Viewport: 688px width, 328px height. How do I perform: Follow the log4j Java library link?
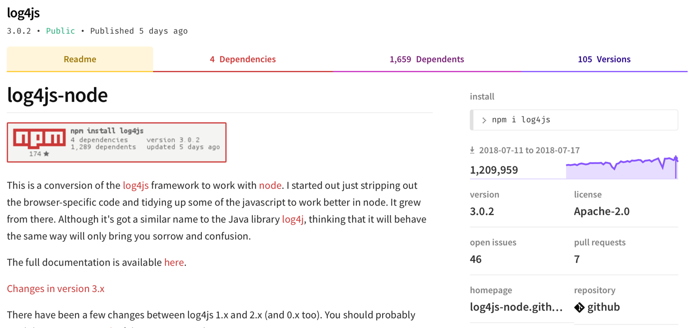click(293, 219)
